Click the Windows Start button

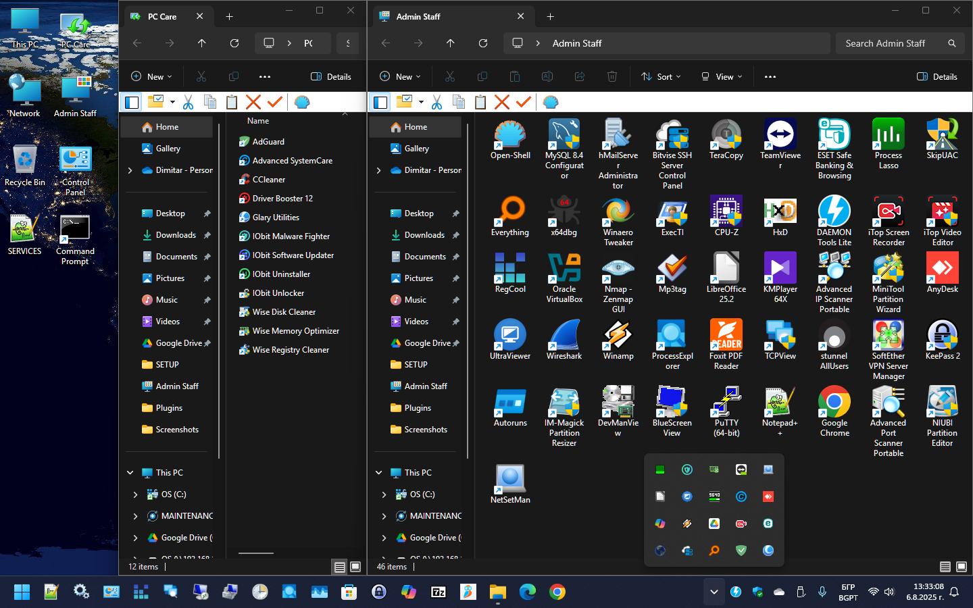tap(22, 592)
